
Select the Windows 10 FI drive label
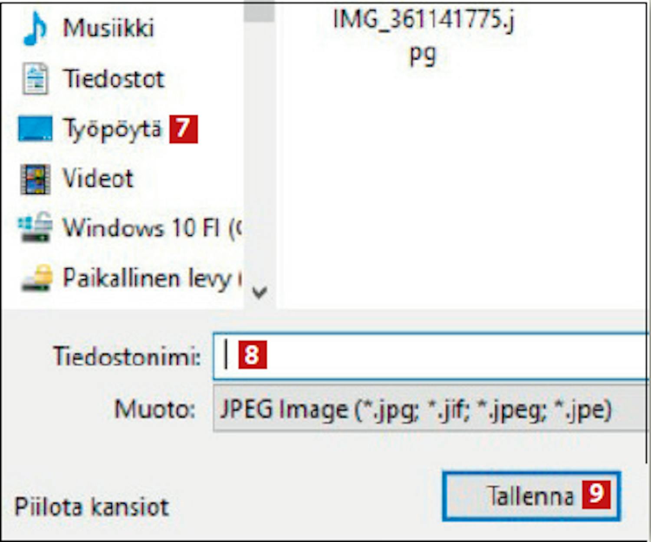(152, 228)
